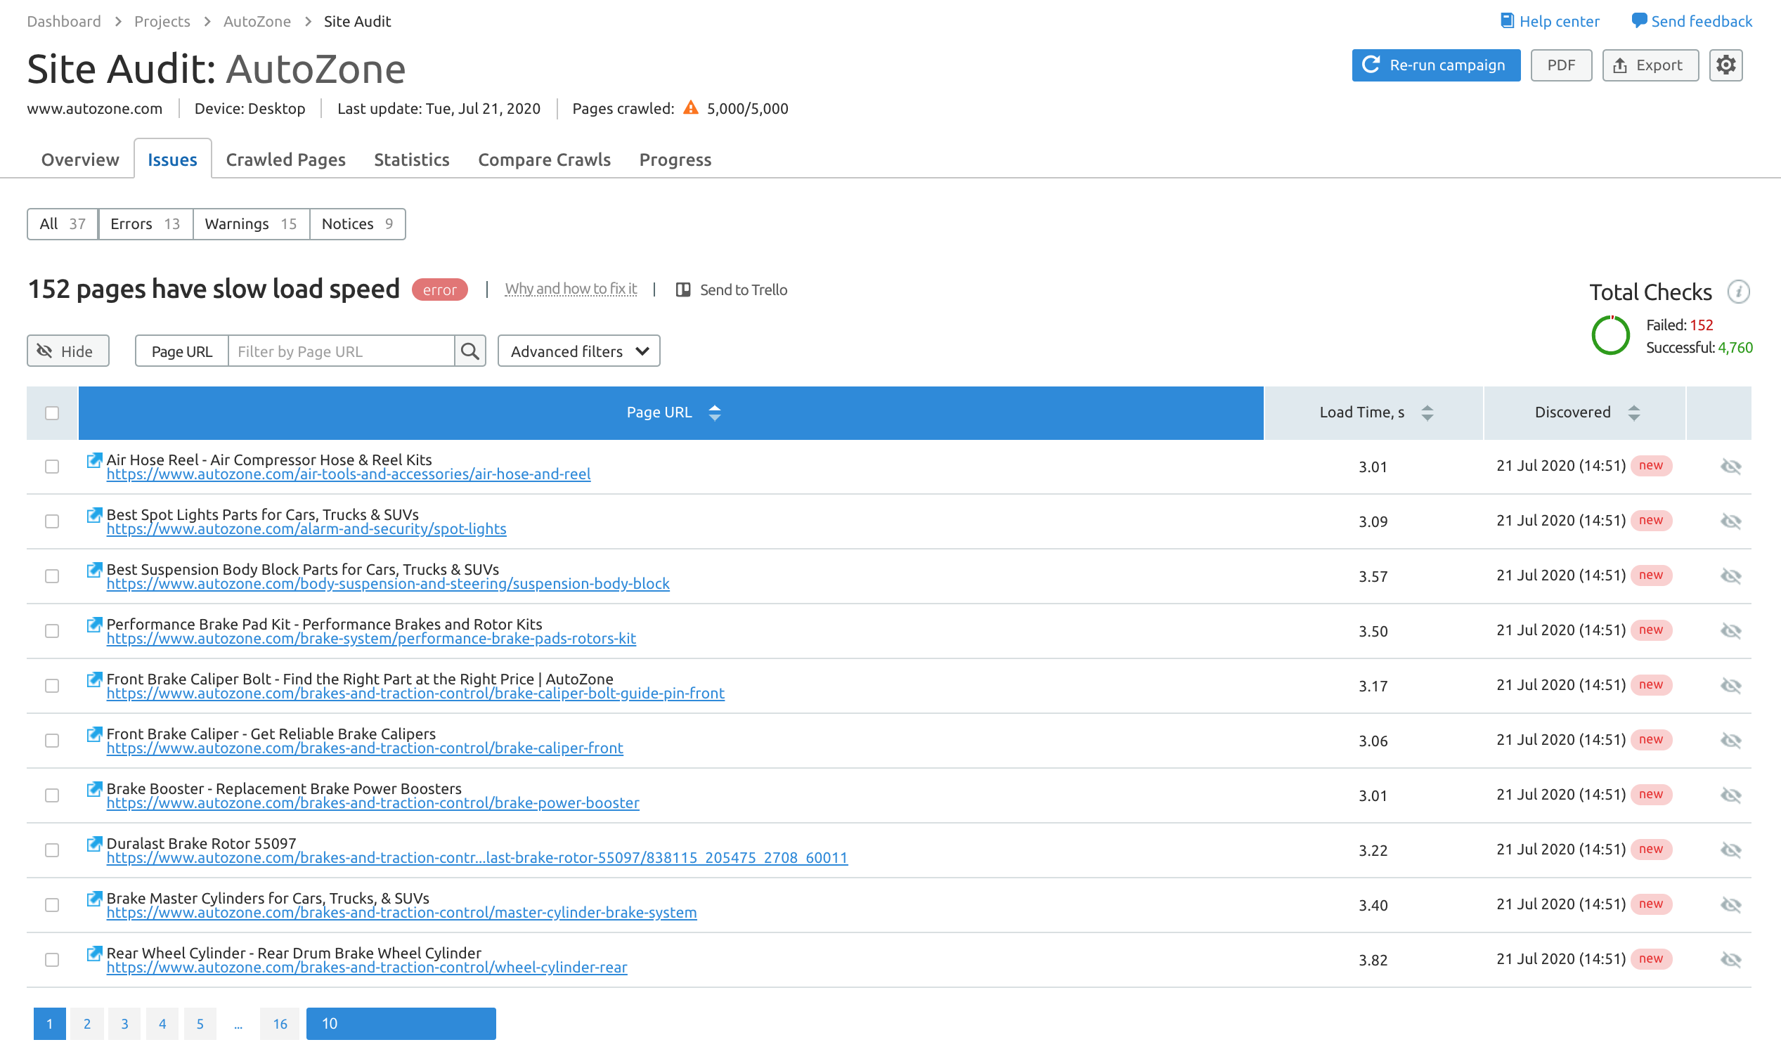Click the Total Checks progress ring
The image size is (1781, 1054).
[x=1610, y=335]
